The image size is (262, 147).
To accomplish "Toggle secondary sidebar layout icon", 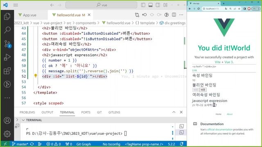I will tap(158, 5).
